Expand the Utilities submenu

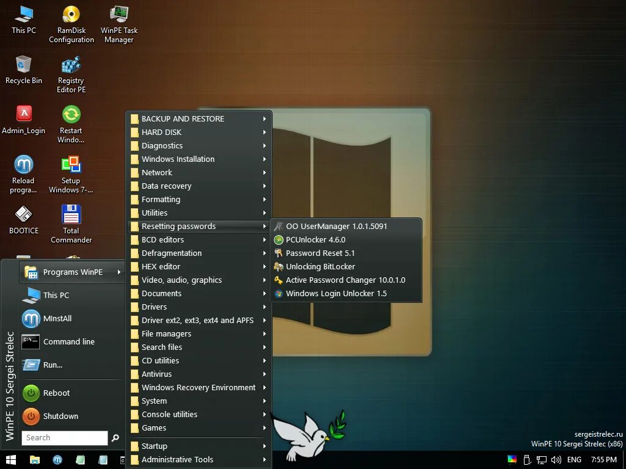click(199, 213)
